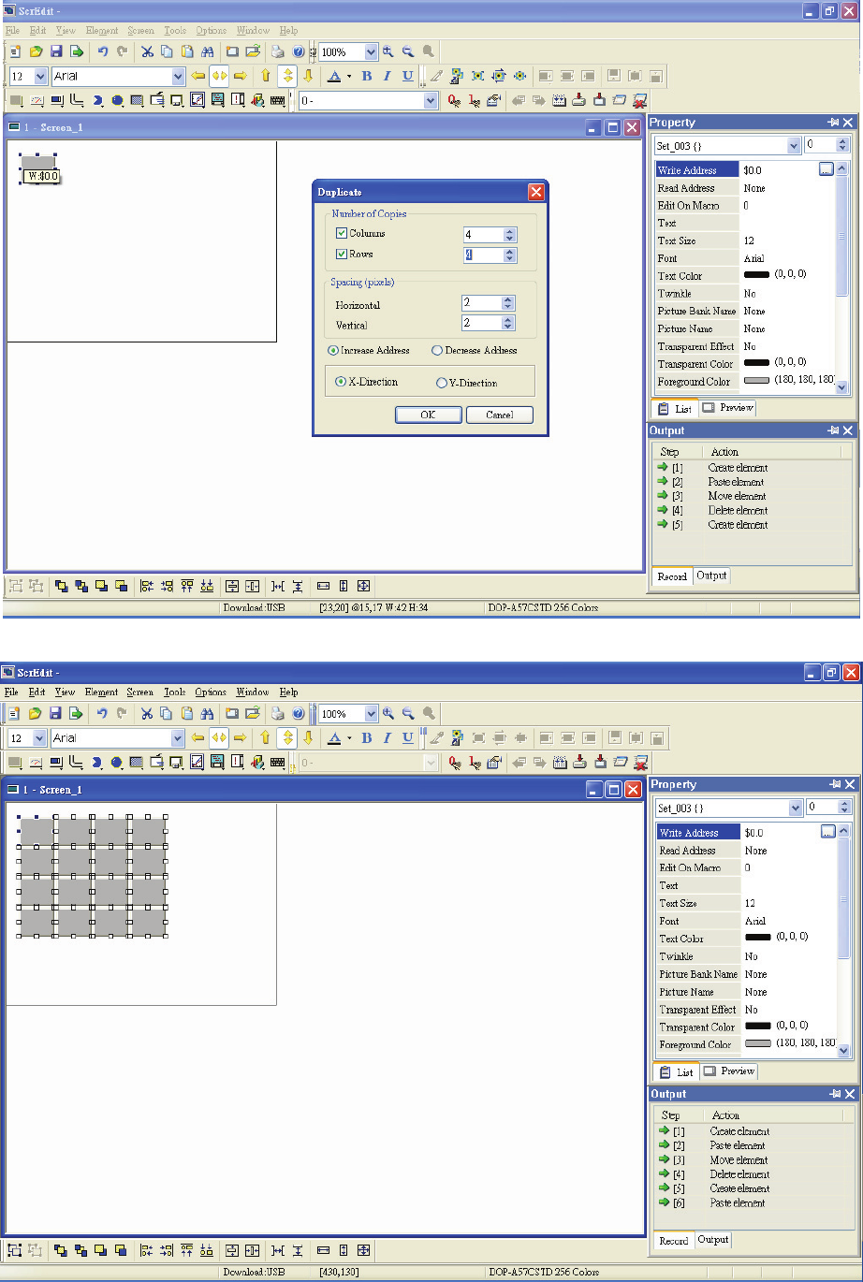Uncheck the Rows checkbox in Duplicate dialog

pos(342,254)
